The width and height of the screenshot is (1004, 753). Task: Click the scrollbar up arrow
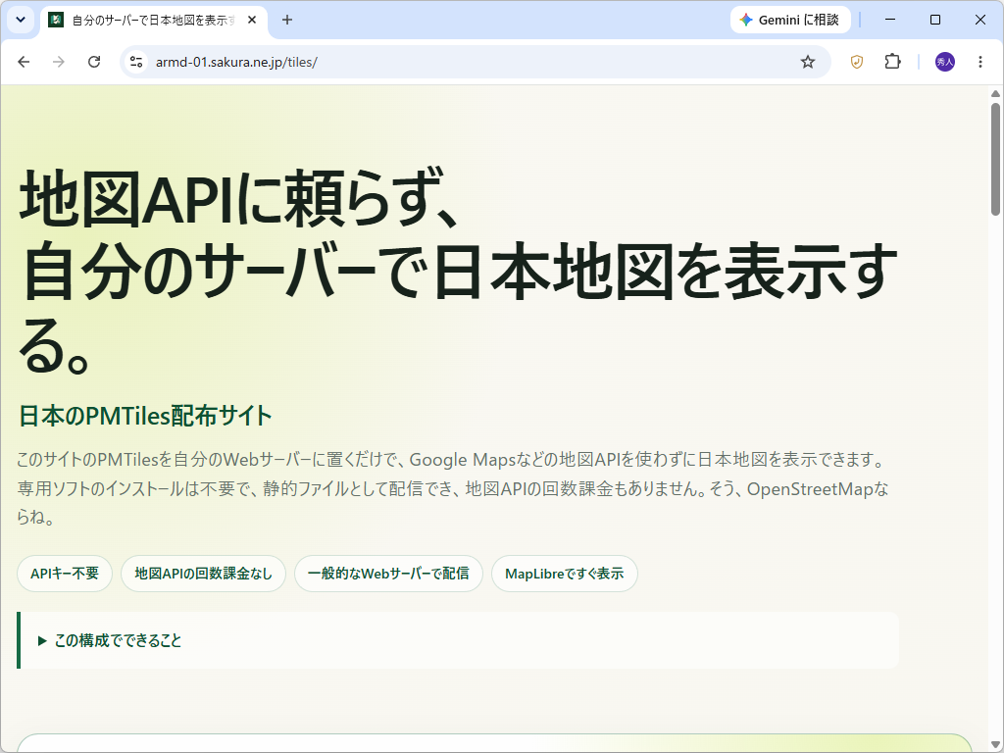tap(995, 93)
